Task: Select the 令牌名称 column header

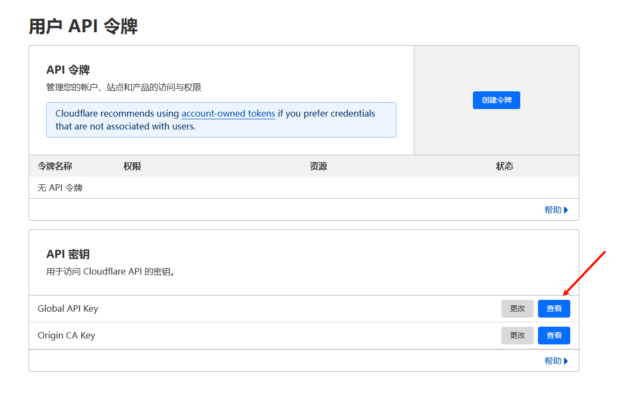Action: click(55, 166)
